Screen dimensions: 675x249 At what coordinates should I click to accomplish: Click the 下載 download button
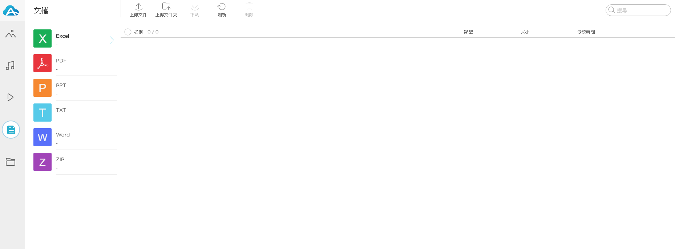coord(195,10)
